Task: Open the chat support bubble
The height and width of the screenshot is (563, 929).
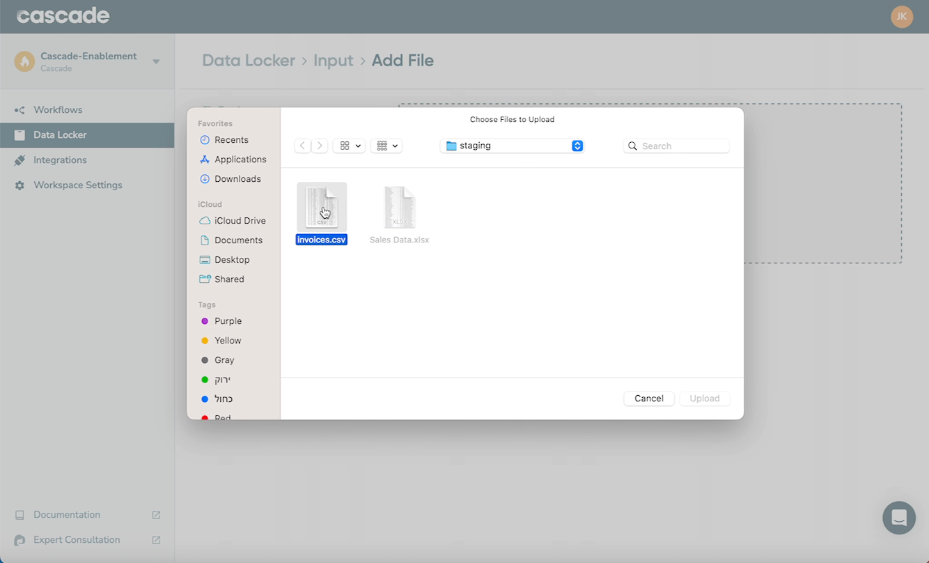Action: 898,518
